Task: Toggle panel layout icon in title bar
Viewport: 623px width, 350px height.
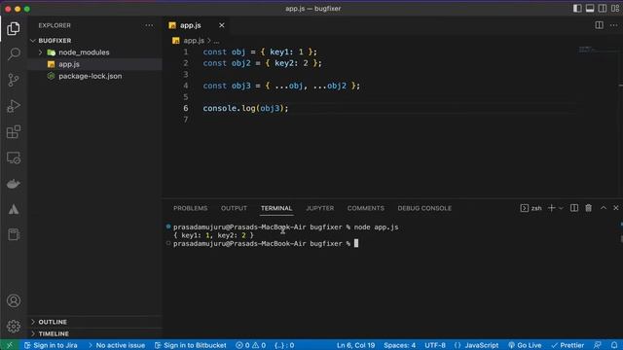Action: coord(590,9)
